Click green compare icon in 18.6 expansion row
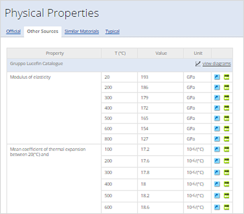Screen dimensions: 244x214 [x=227, y=207]
